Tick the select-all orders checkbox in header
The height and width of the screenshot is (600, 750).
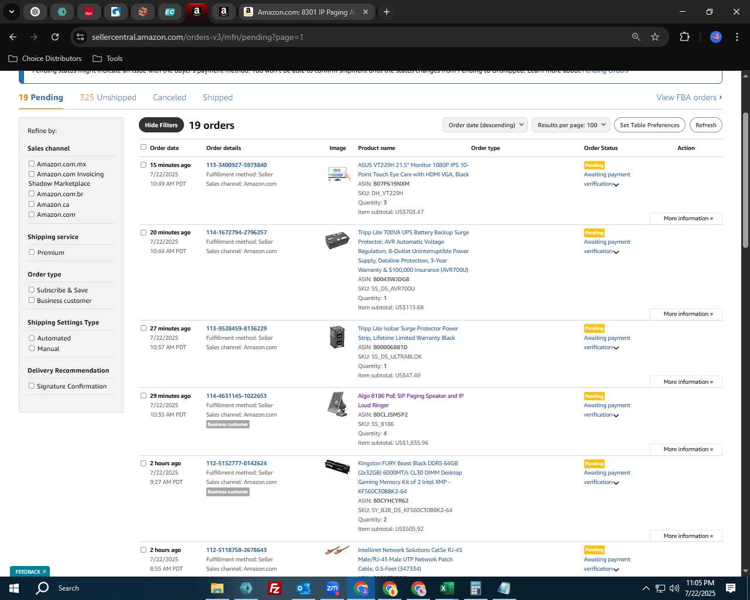(x=144, y=147)
